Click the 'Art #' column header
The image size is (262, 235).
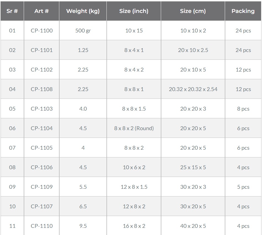pos(42,11)
